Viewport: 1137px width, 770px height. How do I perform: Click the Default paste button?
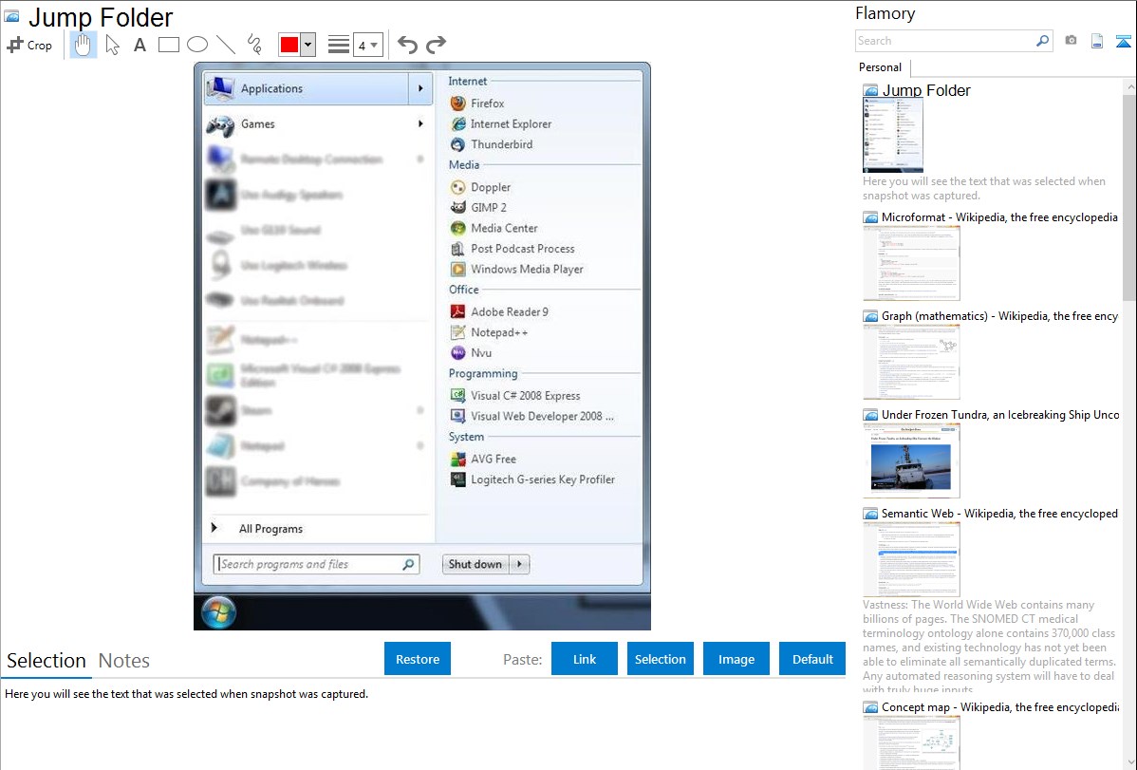coord(812,659)
